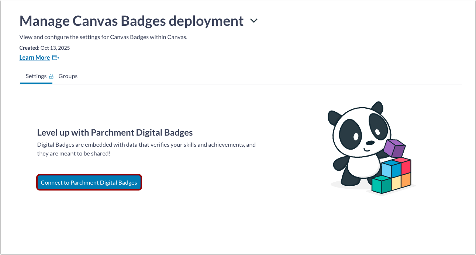Click Connect to Parchment Digital Badges

coord(89,182)
